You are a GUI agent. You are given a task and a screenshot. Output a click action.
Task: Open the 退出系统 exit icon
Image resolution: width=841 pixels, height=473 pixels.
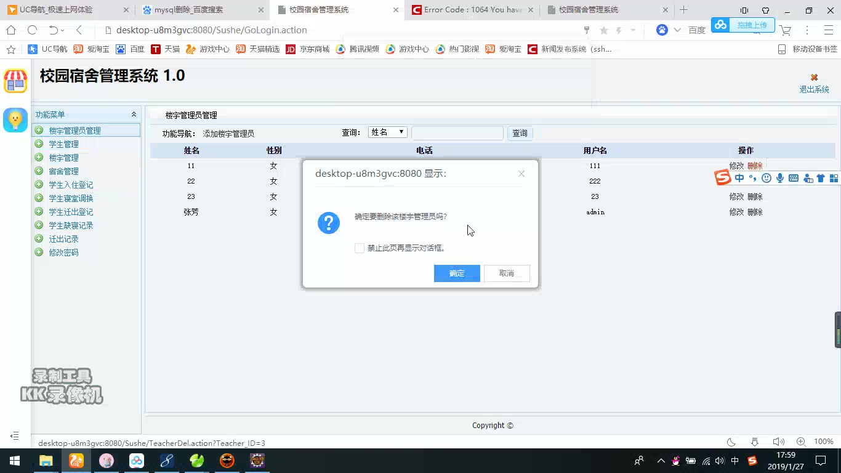coord(813,78)
